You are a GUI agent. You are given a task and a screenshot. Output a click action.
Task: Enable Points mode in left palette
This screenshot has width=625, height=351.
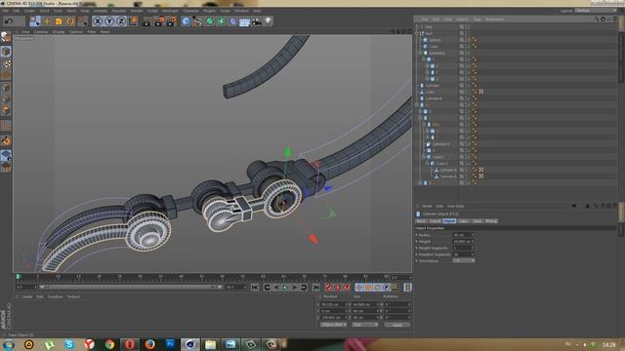pyautogui.click(x=6, y=87)
